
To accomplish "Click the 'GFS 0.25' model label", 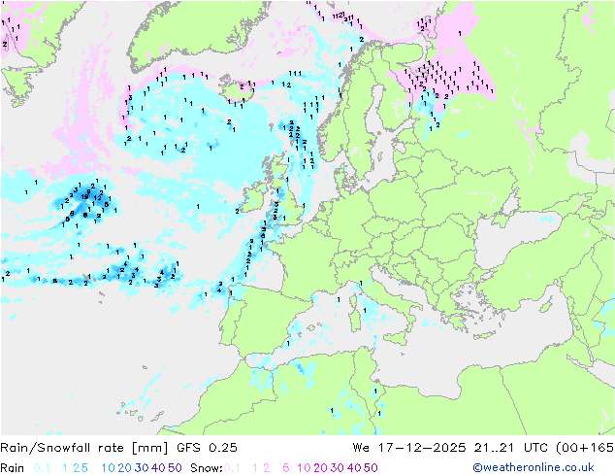I will click(207, 448).
